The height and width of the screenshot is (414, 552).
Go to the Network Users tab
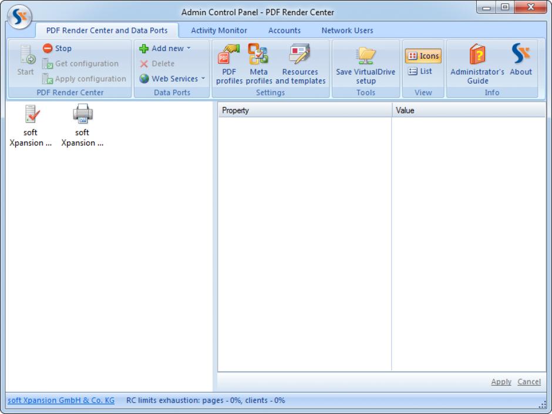pyautogui.click(x=347, y=31)
